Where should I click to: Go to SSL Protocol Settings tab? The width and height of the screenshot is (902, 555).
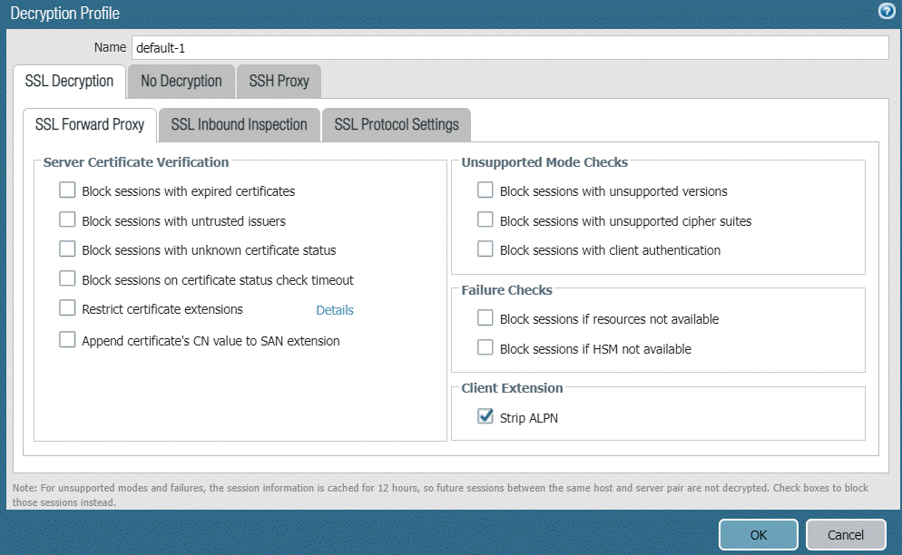[397, 124]
